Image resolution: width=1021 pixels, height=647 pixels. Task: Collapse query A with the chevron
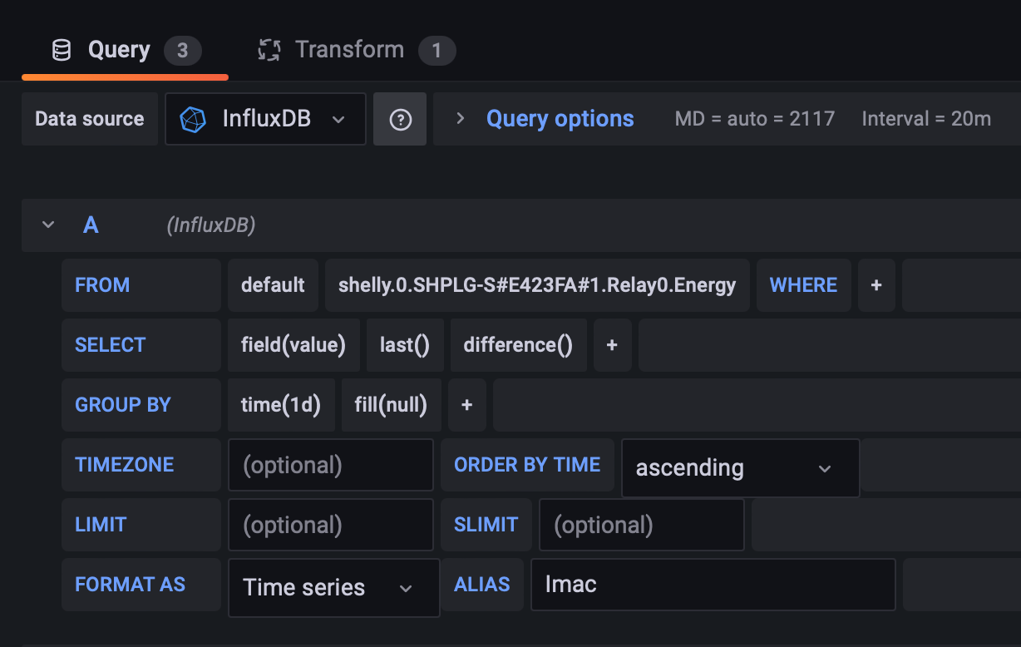pyautogui.click(x=48, y=225)
